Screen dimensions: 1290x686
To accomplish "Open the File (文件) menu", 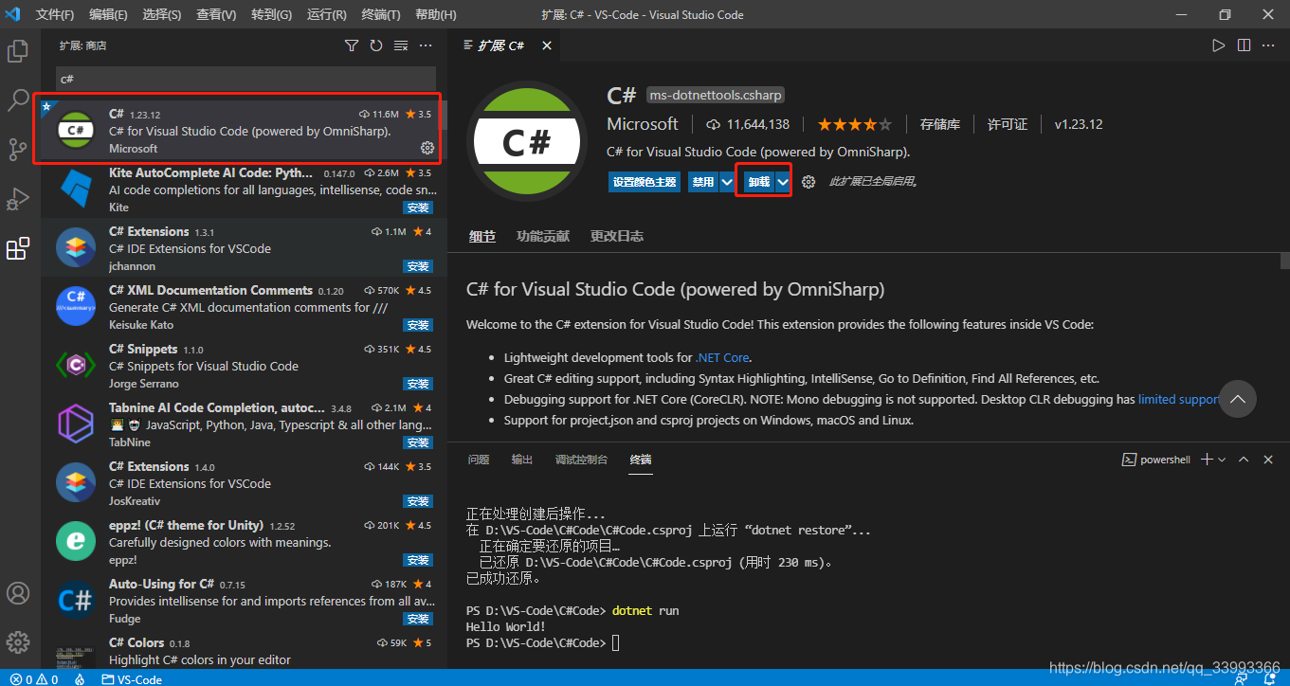I will pyautogui.click(x=55, y=14).
